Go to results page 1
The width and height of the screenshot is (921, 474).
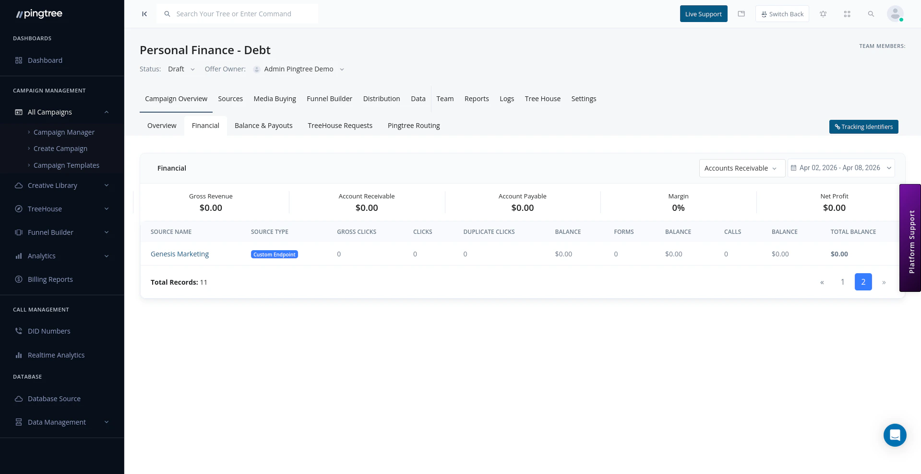(x=842, y=282)
